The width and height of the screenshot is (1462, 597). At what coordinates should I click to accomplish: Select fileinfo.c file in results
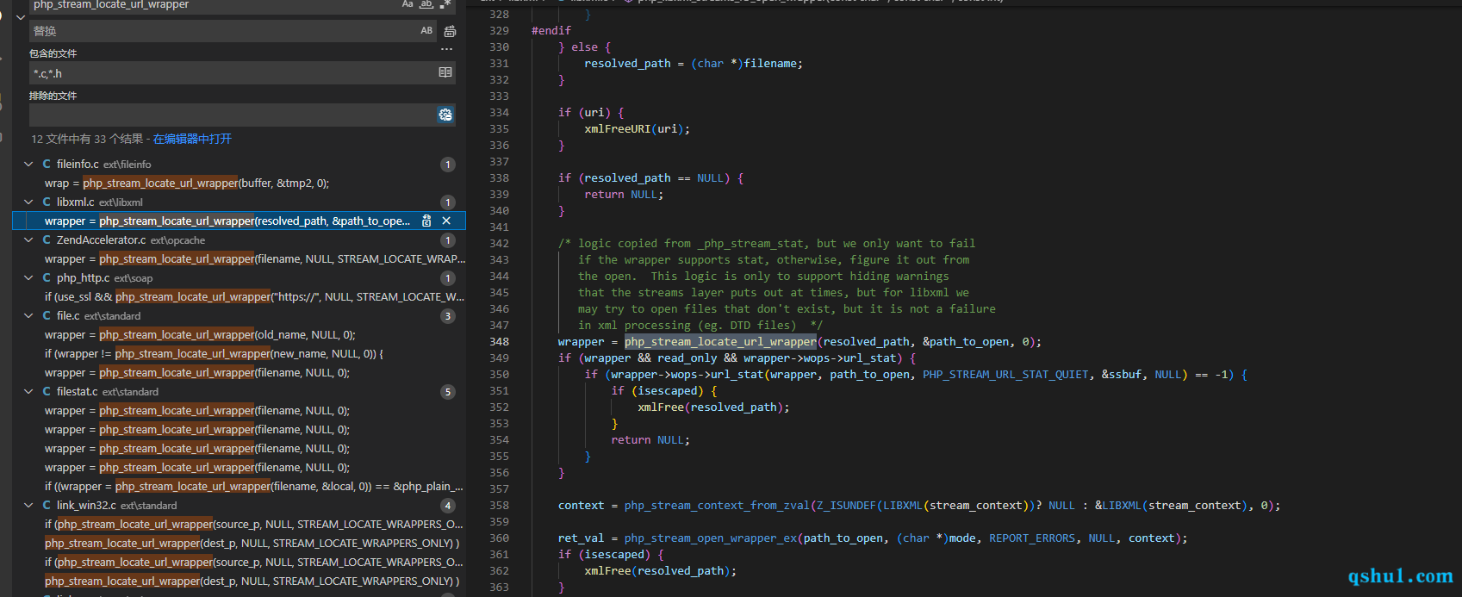point(78,164)
